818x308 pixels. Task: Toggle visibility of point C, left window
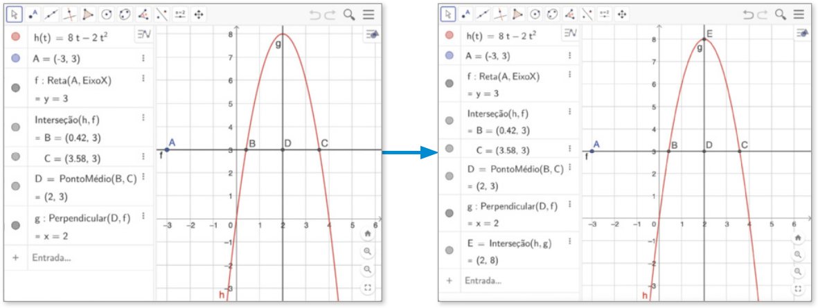click(x=16, y=156)
